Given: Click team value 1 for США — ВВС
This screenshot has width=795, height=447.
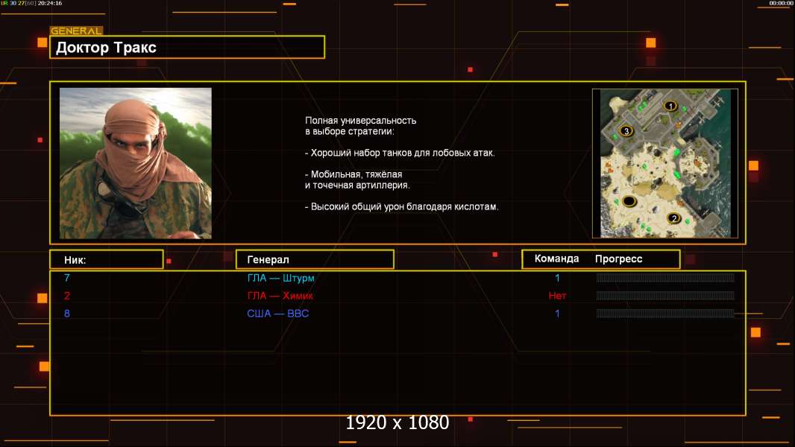Looking at the screenshot, I should (557, 314).
